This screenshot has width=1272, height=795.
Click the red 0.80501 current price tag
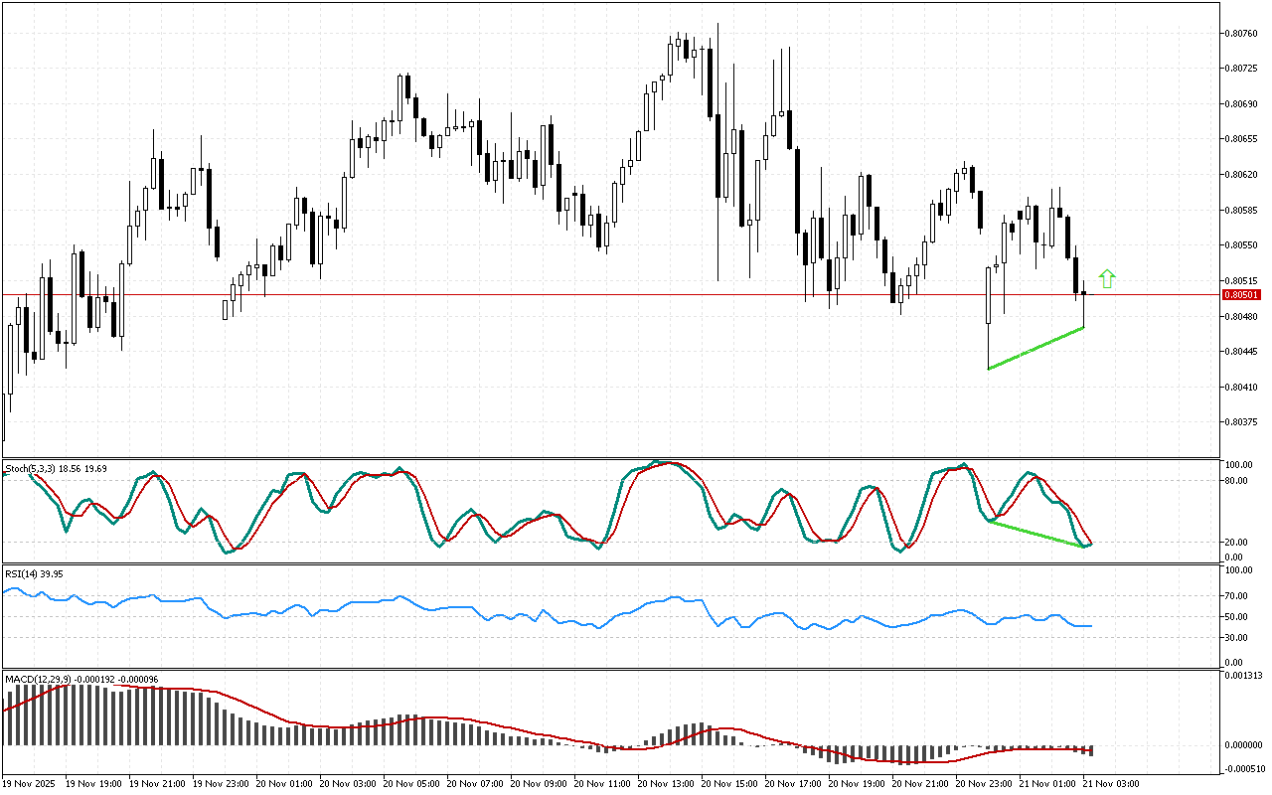(1241, 295)
